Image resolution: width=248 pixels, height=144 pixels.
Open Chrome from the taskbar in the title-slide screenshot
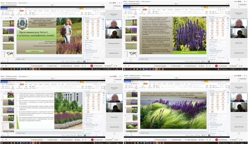[x=11, y=69]
